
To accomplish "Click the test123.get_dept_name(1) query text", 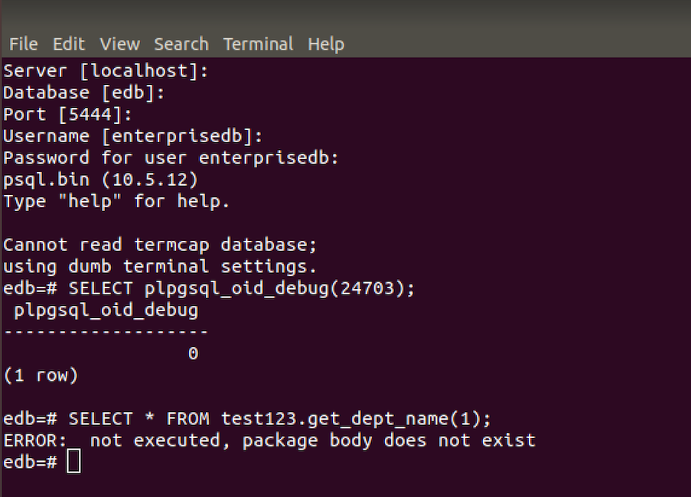I will (x=356, y=419).
